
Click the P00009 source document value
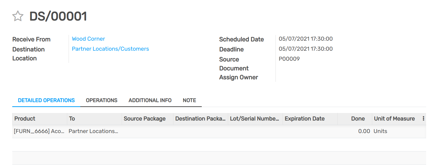(x=289, y=59)
